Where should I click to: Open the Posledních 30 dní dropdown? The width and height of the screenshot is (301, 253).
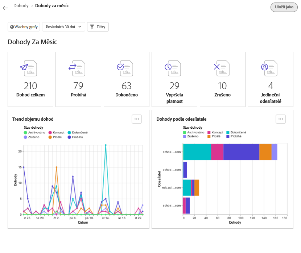(63, 27)
